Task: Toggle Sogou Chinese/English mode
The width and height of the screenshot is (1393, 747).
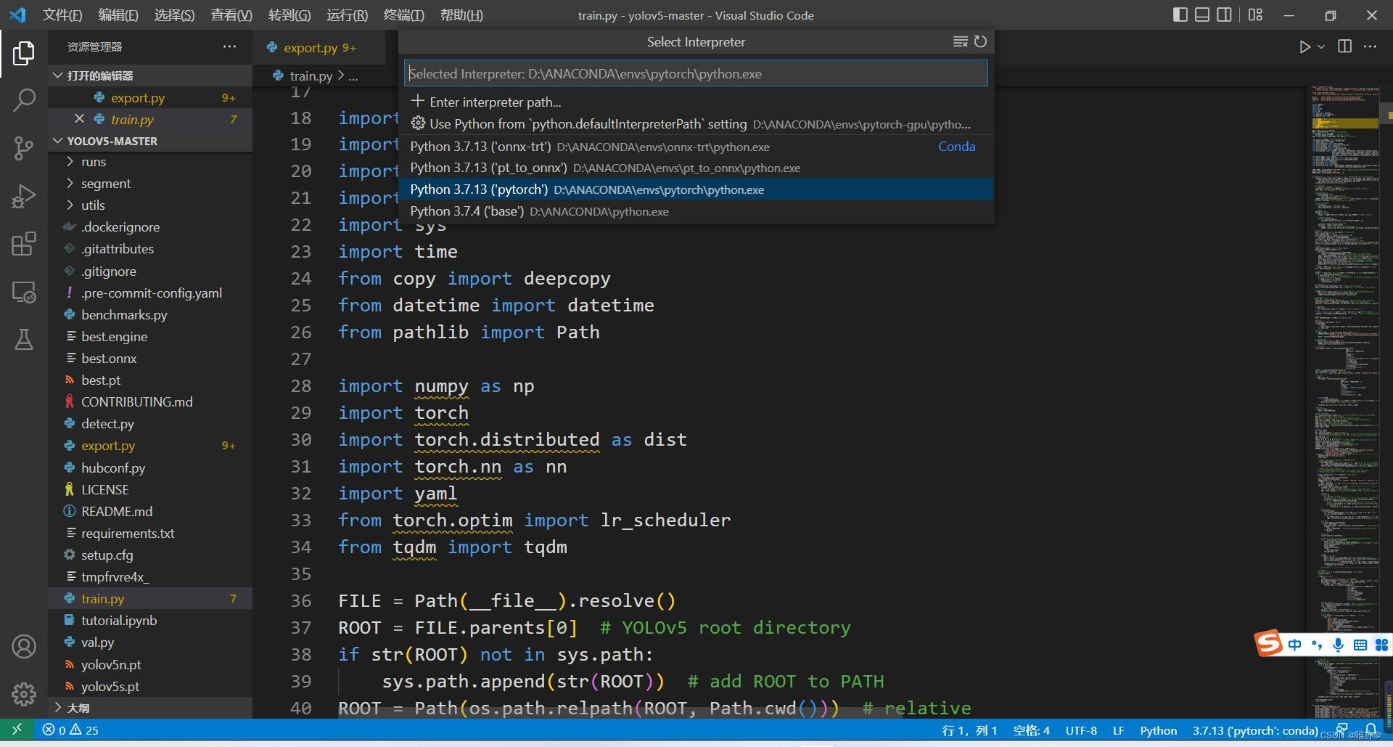Action: 1294,645
